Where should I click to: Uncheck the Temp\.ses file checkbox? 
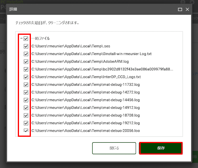click(x=26, y=46)
